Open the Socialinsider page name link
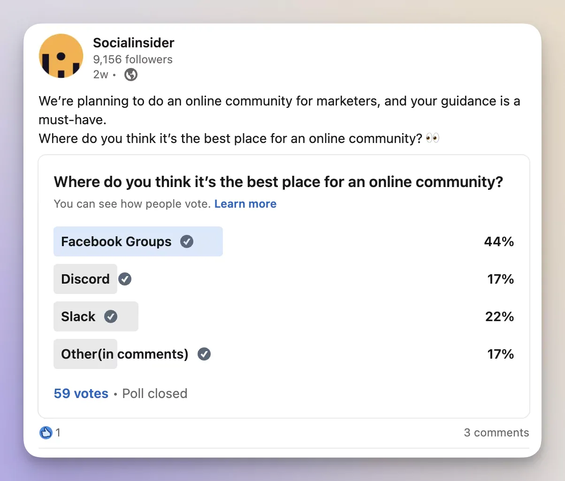 (x=134, y=43)
